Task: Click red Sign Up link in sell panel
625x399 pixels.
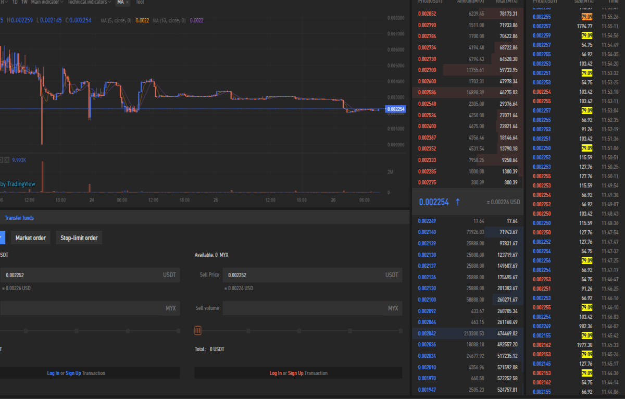Action: click(x=295, y=373)
